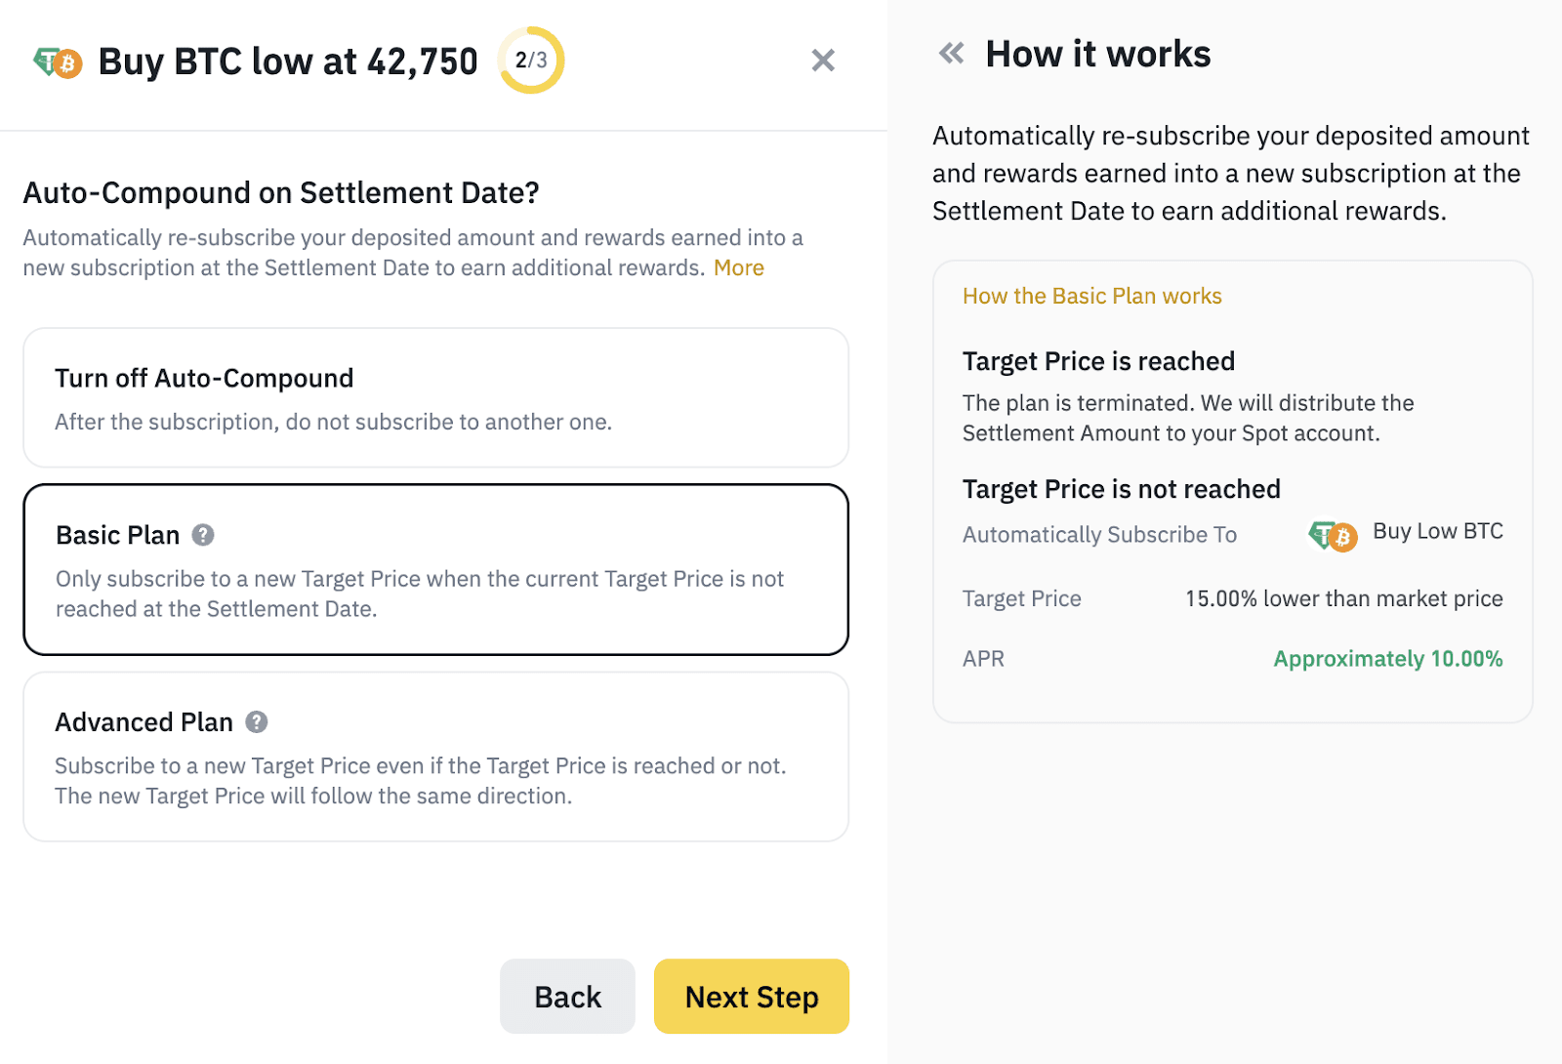This screenshot has width=1562, height=1064.
Task: Click the Auto-Compound on Settlement Date heading
Action: click(x=281, y=193)
